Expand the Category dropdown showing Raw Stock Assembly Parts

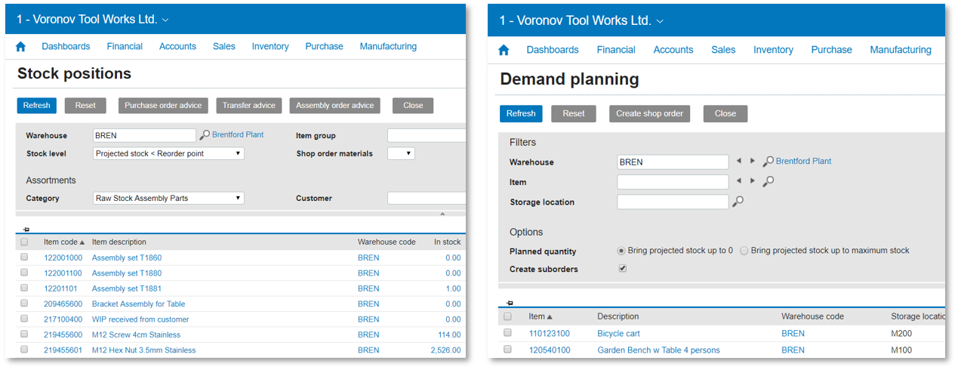click(x=168, y=199)
